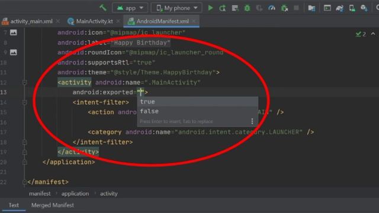Click the closing </intent-filter> tag
This screenshot has width=379, height=213.
[x=102, y=142]
